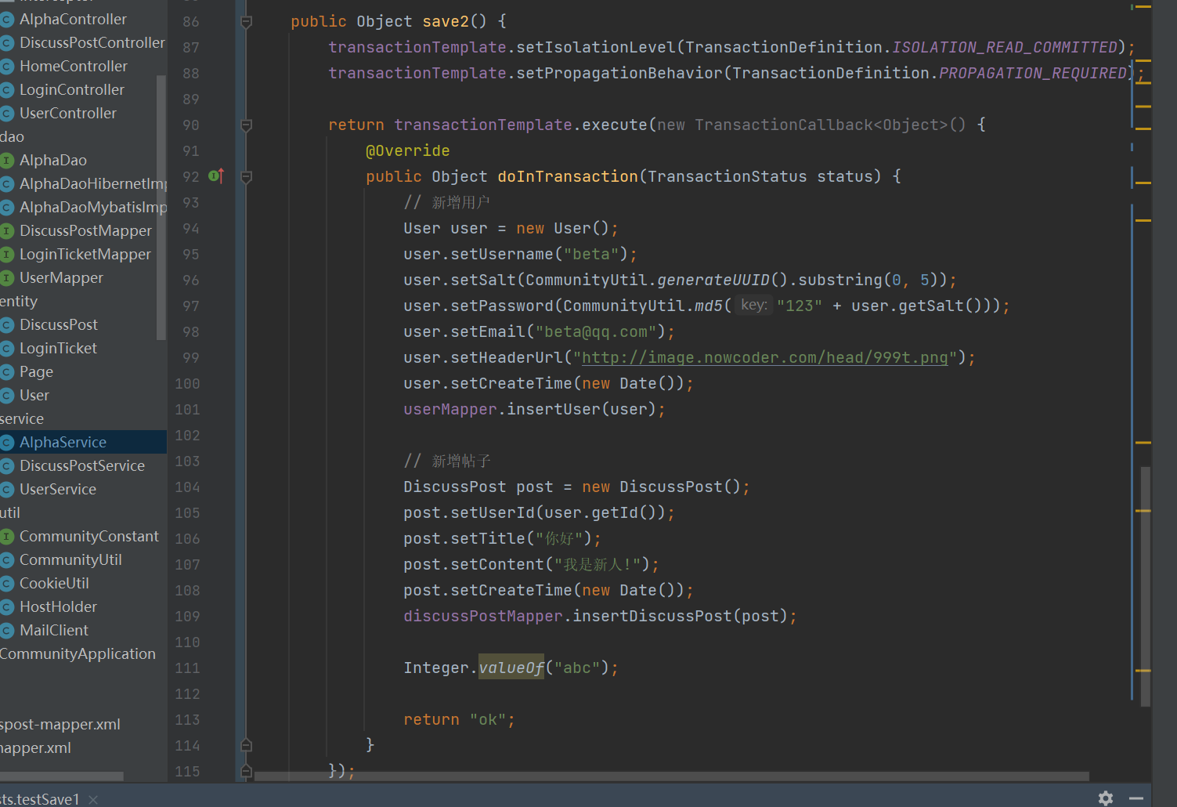Select the highlighted AlphaService class
This screenshot has width=1177, height=807.
coord(63,442)
